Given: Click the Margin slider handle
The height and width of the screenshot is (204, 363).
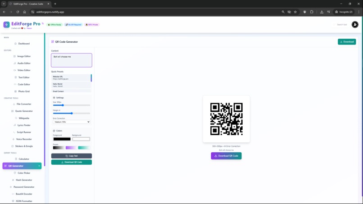Looking at the screenshot, I should 72,113.
